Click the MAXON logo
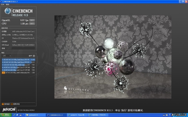This screenshot has width=188, height=117. coord(9,109)
